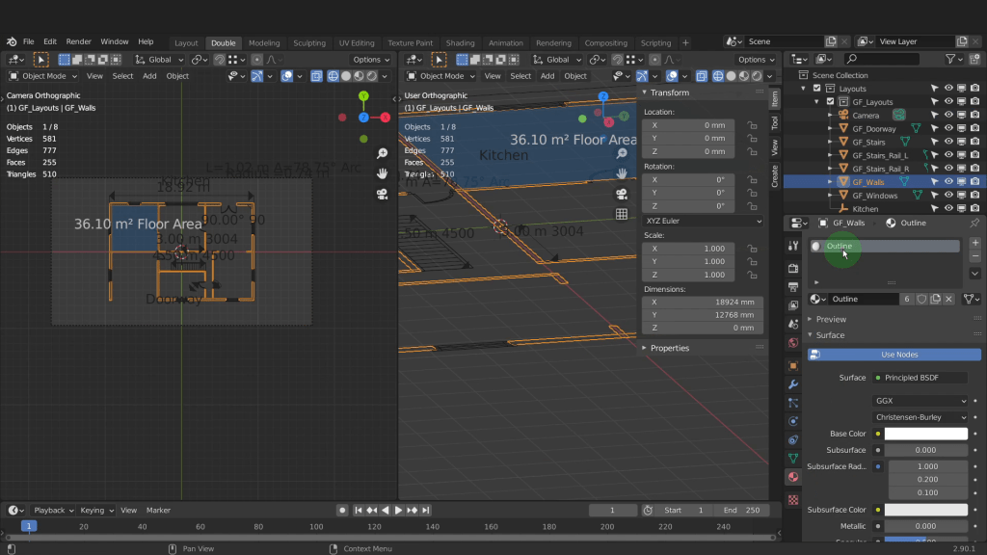Switch to the Sculpting workspace tab
The width and height of the screenshot is (987, 555).
point(309,42)
